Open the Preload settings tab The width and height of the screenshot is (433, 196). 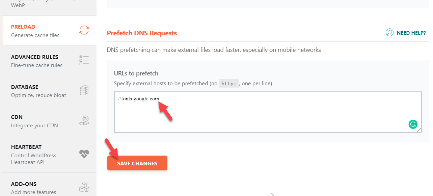pos(49,31)
